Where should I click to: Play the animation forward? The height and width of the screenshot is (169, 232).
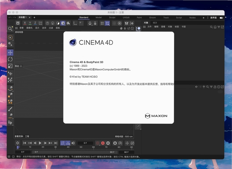click(40, 143)
